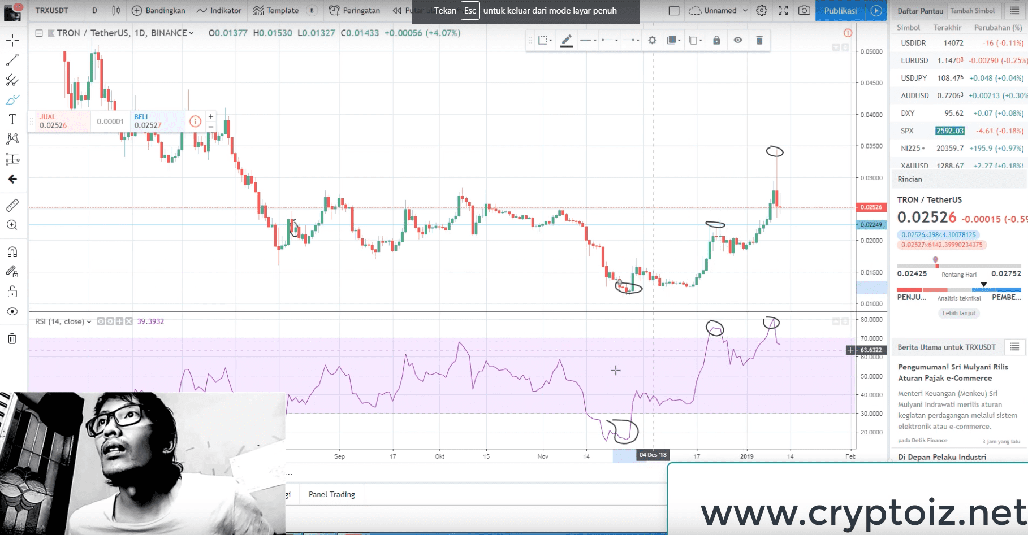Lock the selected drawing with padlock

pos(716,40)
